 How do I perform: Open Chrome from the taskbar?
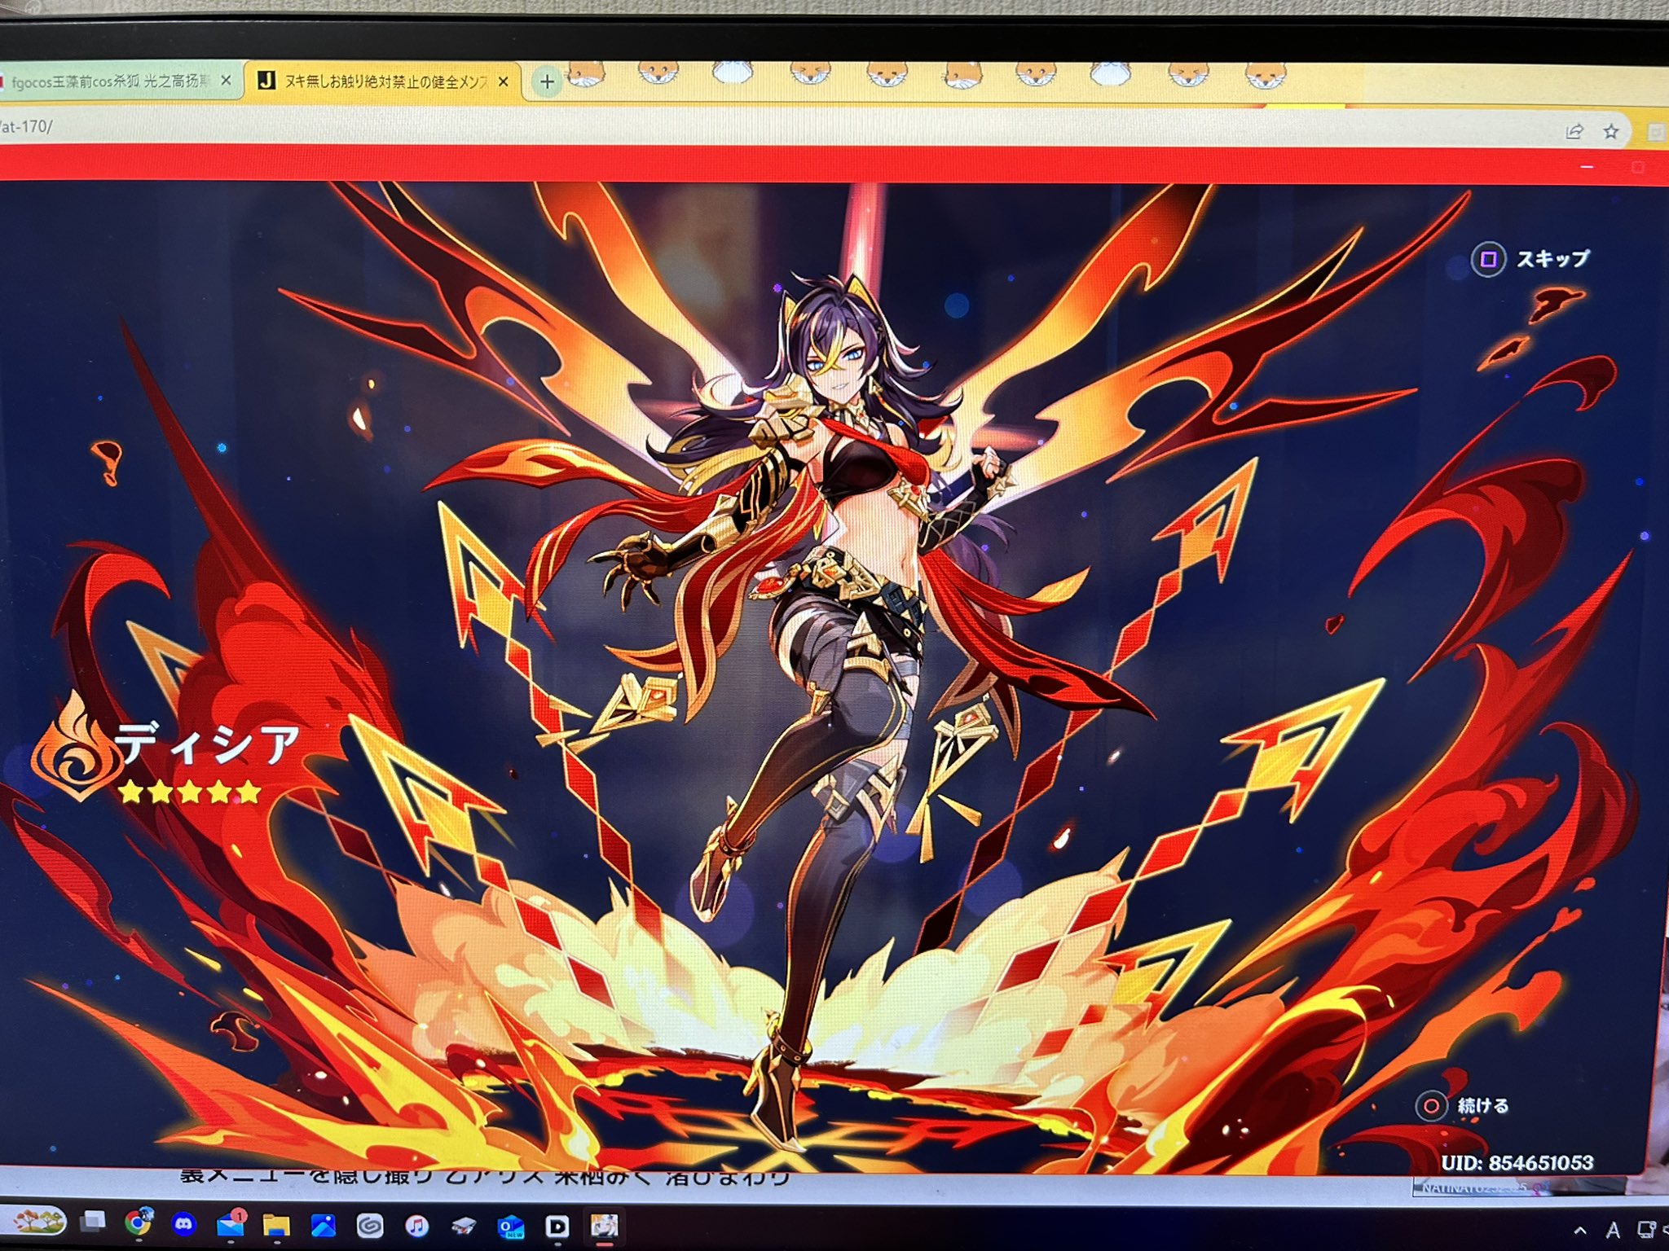(x=139, y=1222)
